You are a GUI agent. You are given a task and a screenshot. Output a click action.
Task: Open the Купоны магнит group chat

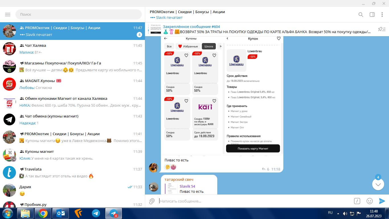pos(73,155)
